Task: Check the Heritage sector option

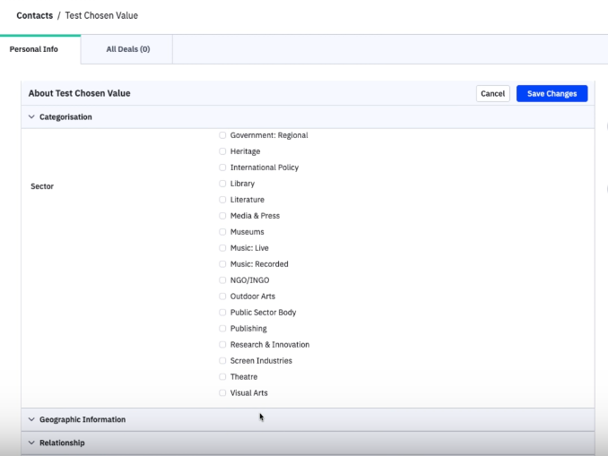Action: 222,151
